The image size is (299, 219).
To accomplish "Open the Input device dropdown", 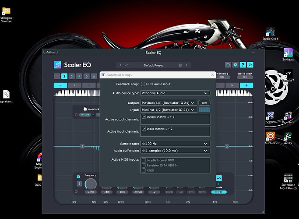I will pyautogui.click(x=169, y=110).
